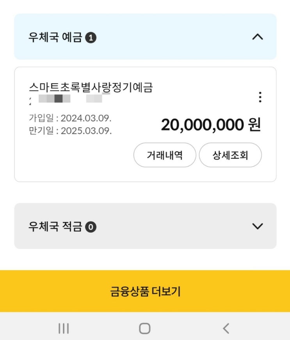Click the 우체국 적금 header label
The width and height of the screenshot is (290, 340).
[x=55, y=227]
